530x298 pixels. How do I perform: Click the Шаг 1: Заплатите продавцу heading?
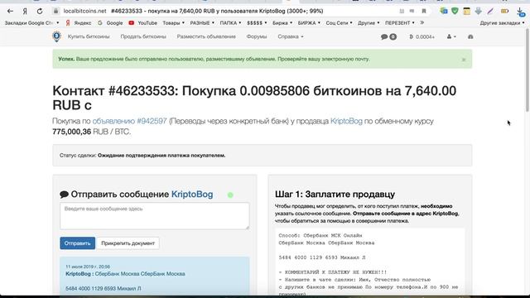[x=335, y=195]
